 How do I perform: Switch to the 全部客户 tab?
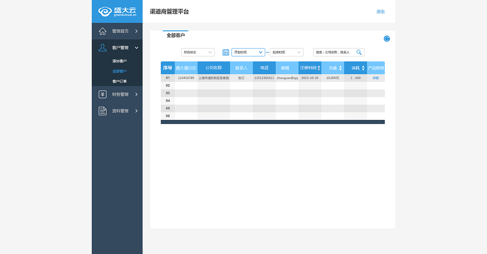click(175, 35)
